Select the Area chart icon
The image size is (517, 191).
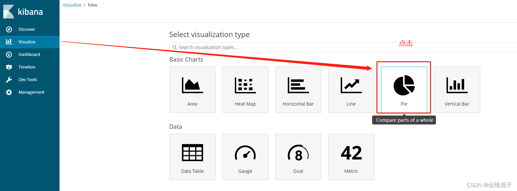193,85
